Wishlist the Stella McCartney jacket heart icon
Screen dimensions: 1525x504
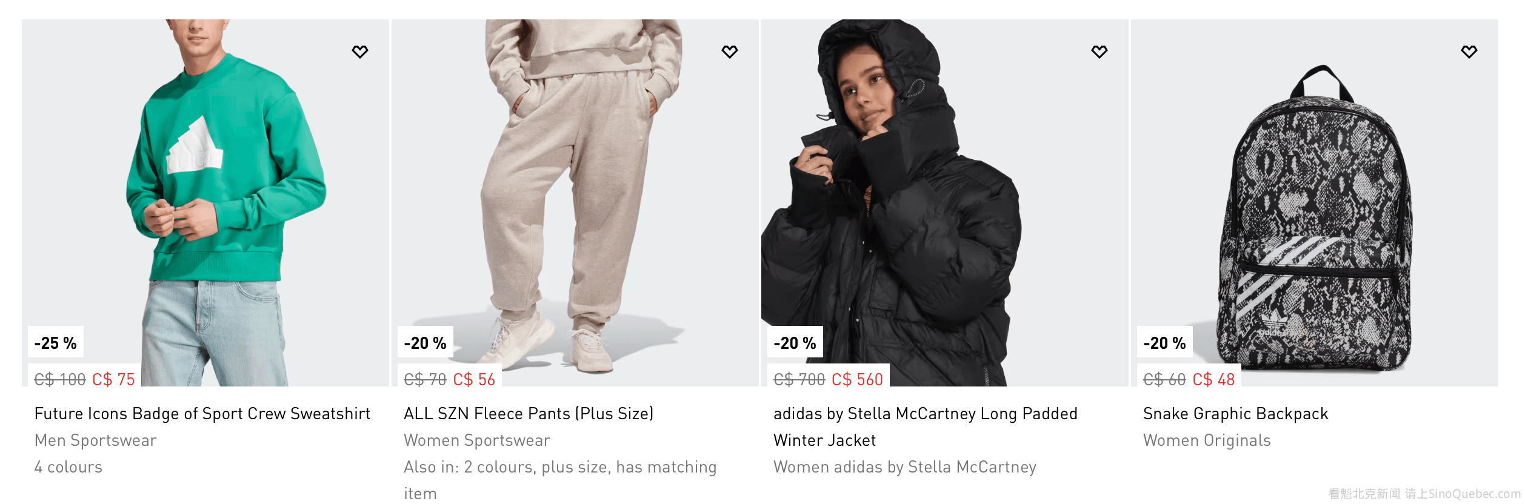pyautogui.click(x=1100, y=51)
